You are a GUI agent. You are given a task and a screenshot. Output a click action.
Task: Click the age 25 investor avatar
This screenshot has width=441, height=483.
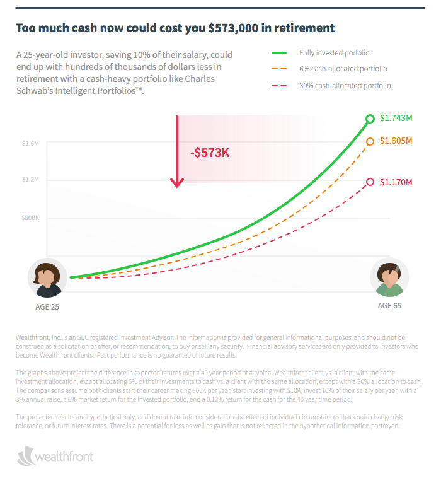[x=48, y=278]
